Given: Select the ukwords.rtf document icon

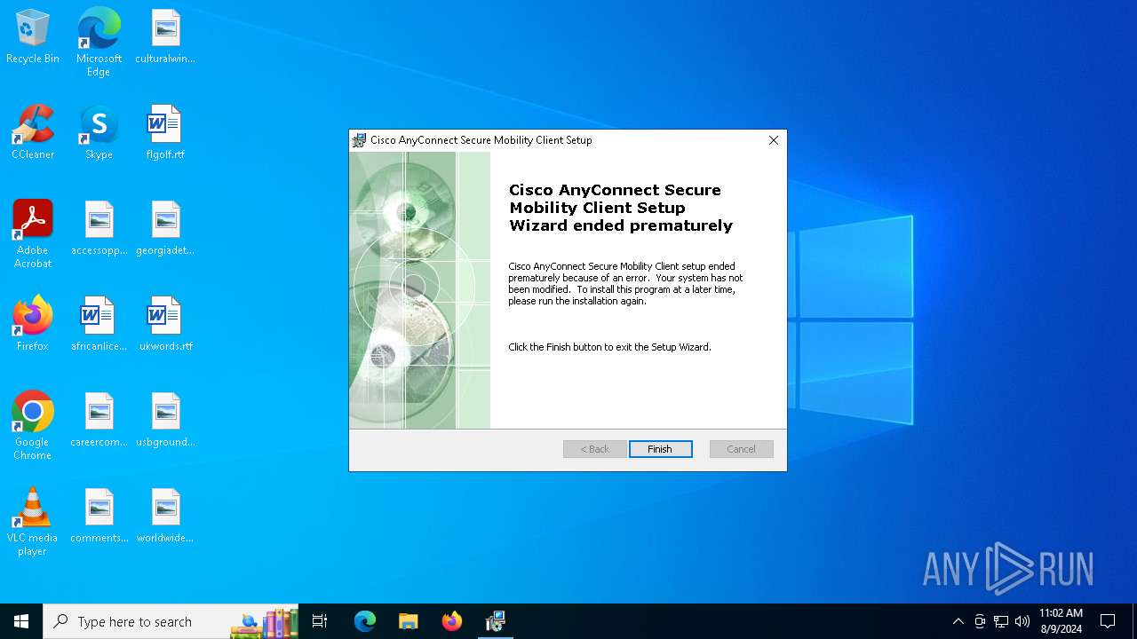Looking at the screenshot, I should tap(165, 325).
